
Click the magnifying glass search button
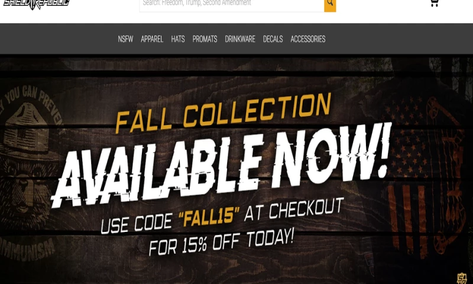coord(330,5)
